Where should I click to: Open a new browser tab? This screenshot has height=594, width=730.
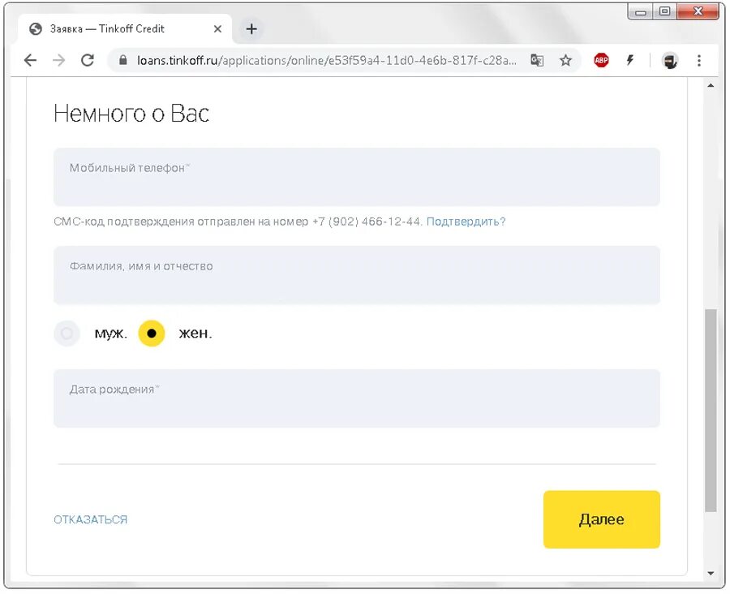251,29
